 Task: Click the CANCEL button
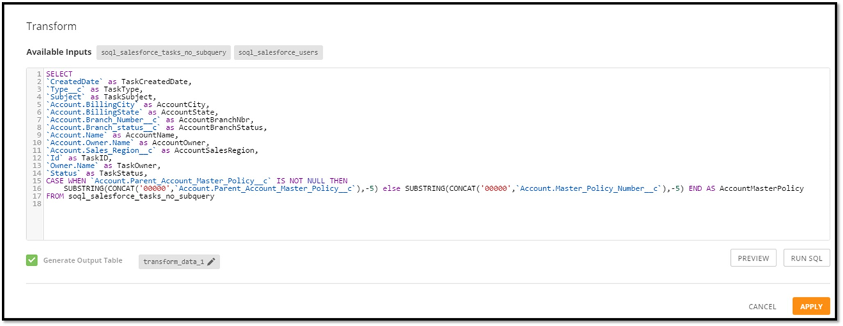(x=762, y=307)
